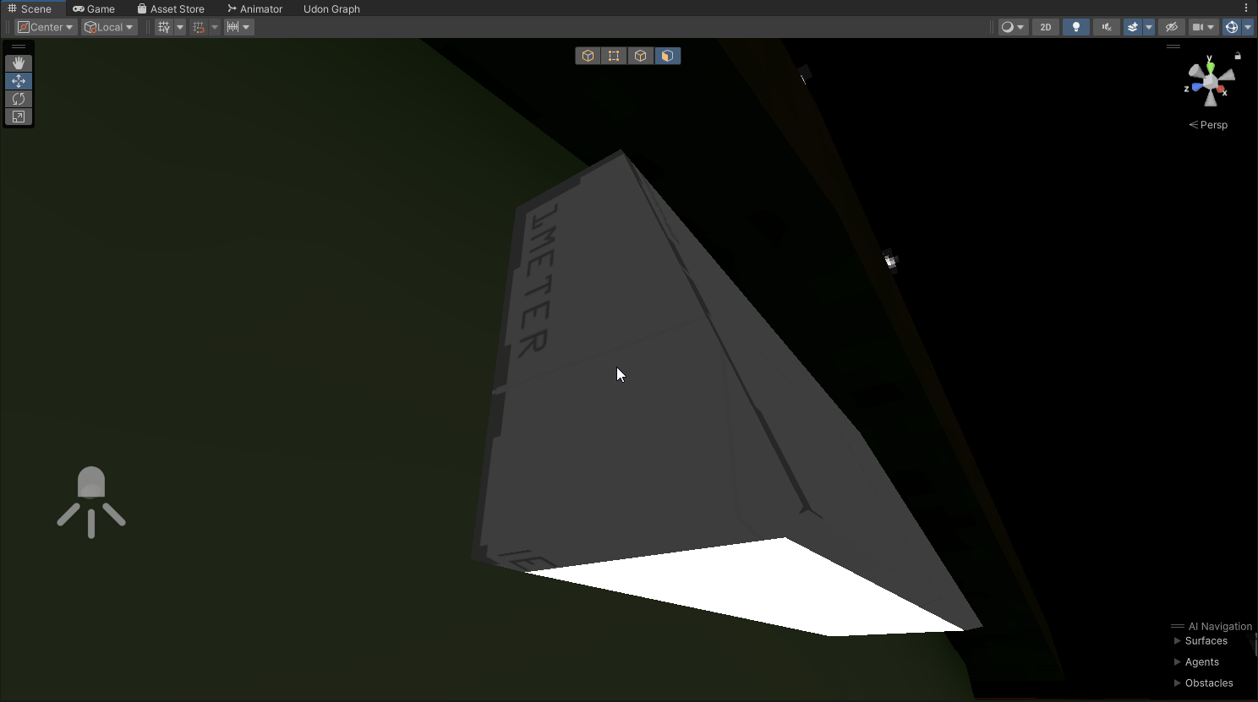Select the Scale tool
Viewport: 1258px width, 702px height.
coord(19,117)
